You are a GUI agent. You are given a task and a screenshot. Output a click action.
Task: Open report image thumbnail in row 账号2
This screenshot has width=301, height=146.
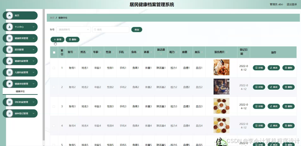pos(222,86)
